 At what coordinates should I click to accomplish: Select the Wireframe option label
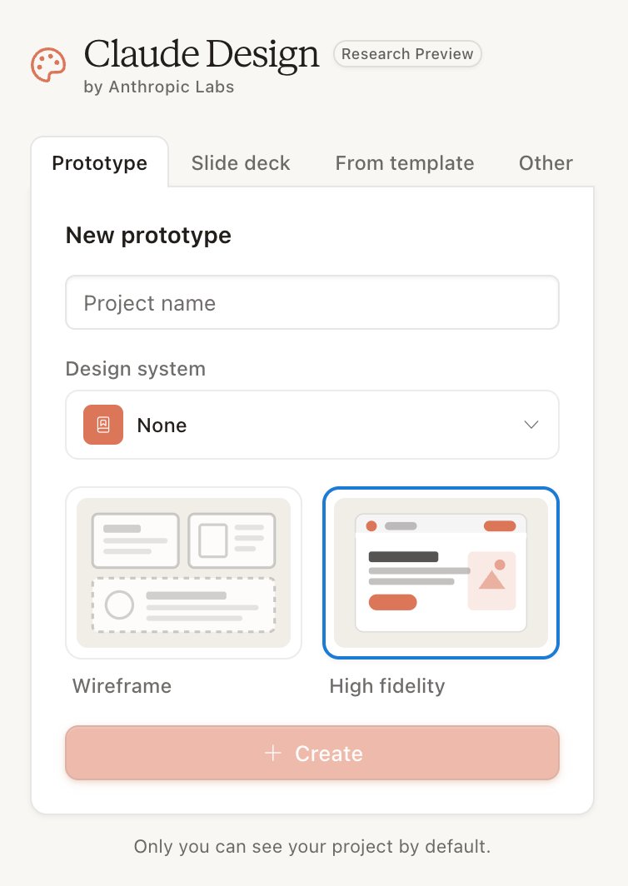coord(122,686)
